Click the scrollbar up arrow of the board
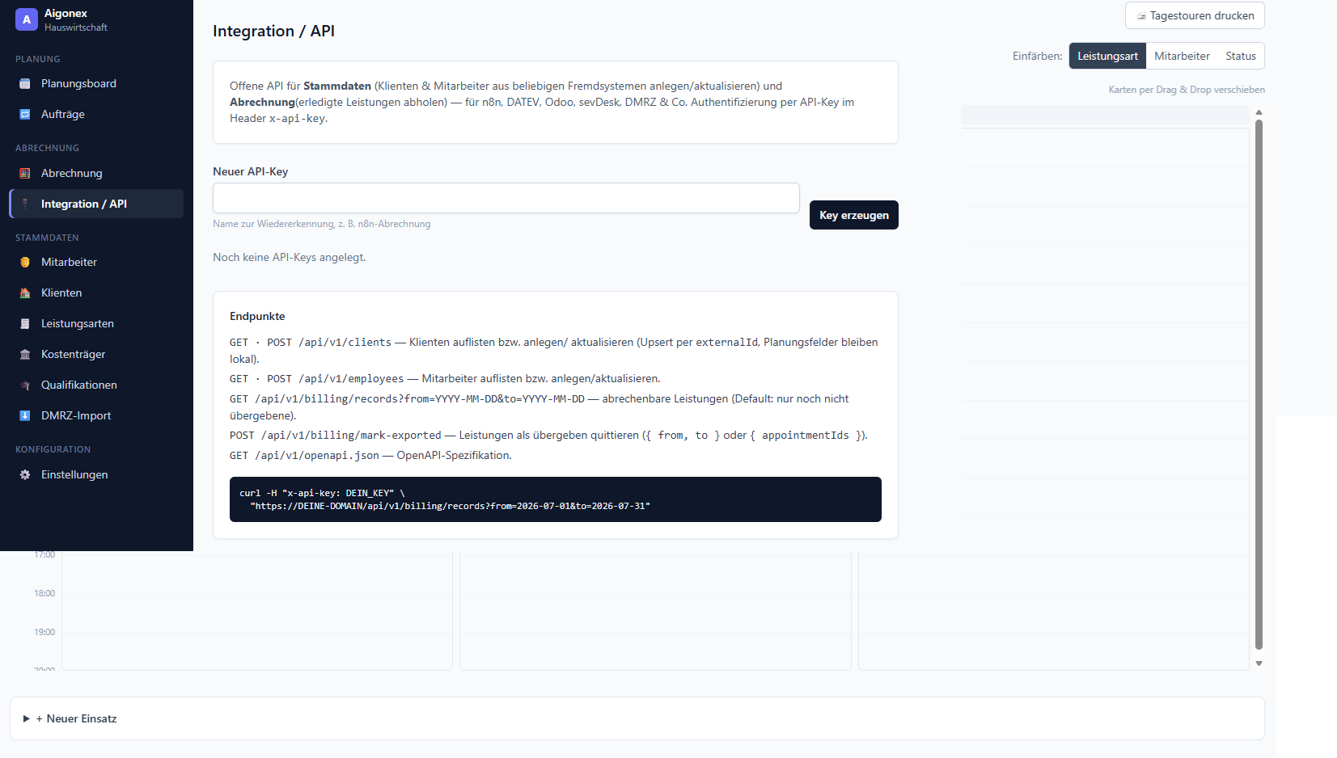This screenshot has width=1337, height=758. pos(1259,113)
